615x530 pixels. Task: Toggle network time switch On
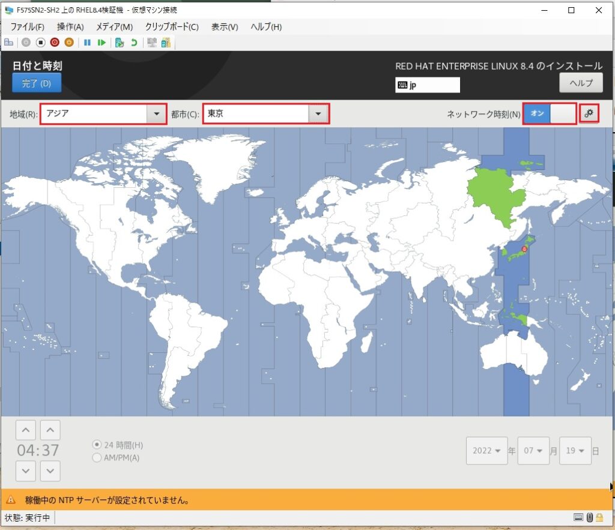click(x=550, y=113)
